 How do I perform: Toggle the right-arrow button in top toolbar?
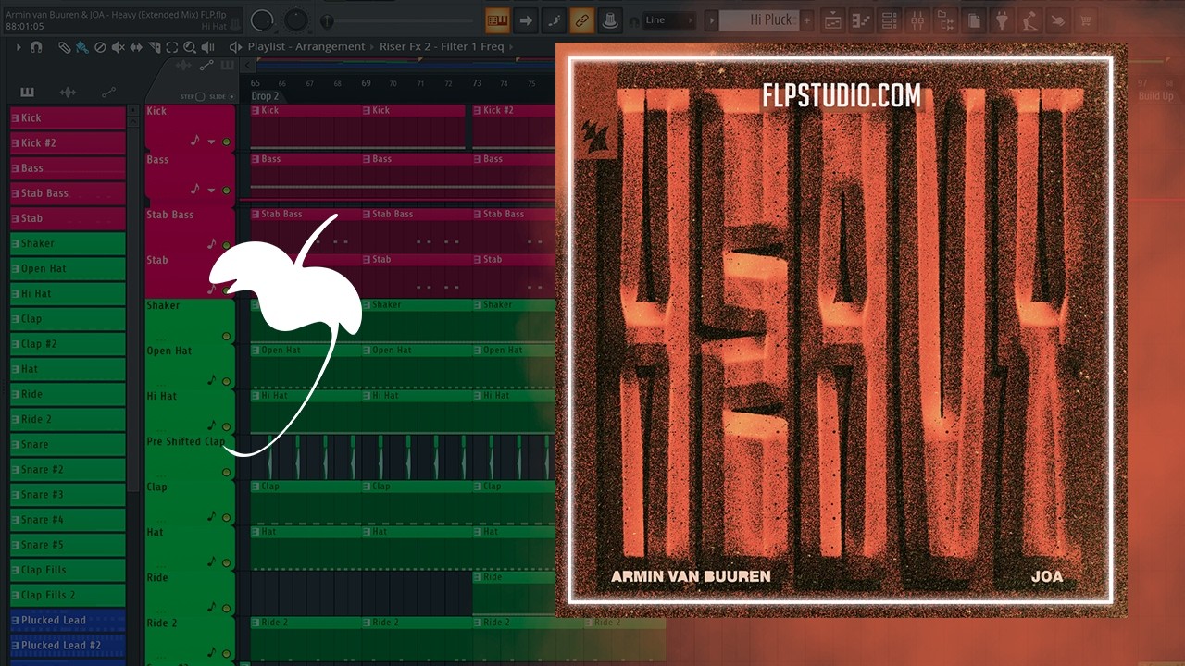525,19
